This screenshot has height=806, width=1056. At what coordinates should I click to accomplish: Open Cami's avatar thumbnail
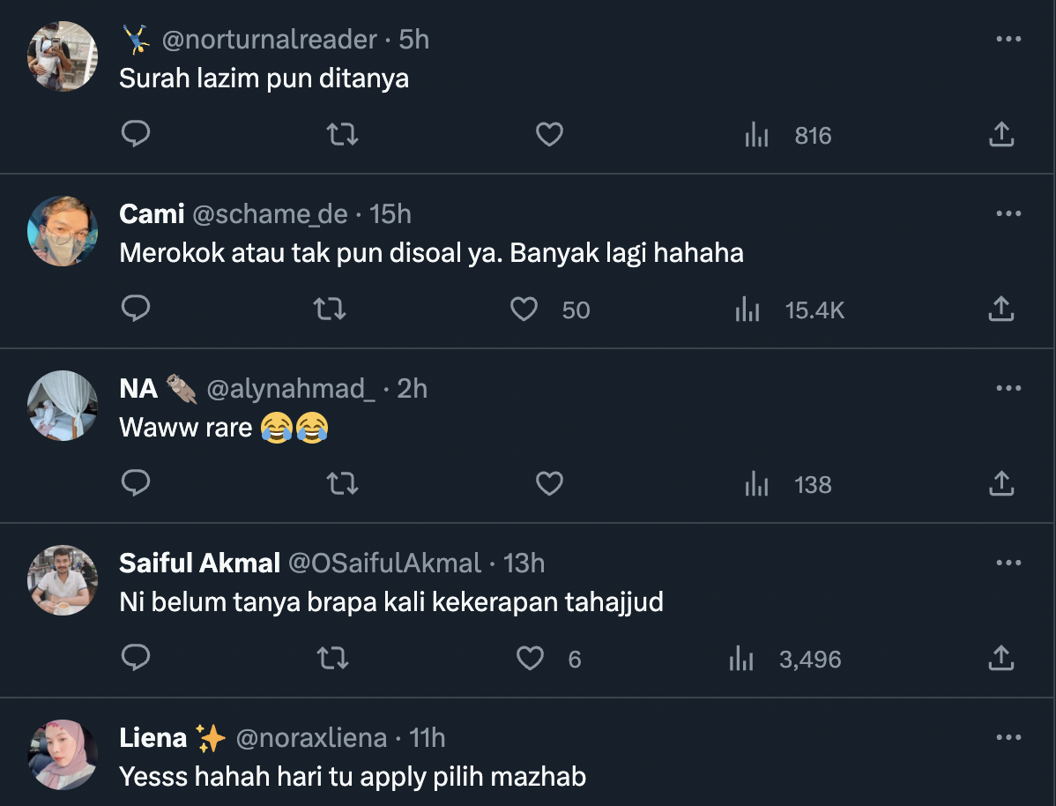(x=63, y=231)
